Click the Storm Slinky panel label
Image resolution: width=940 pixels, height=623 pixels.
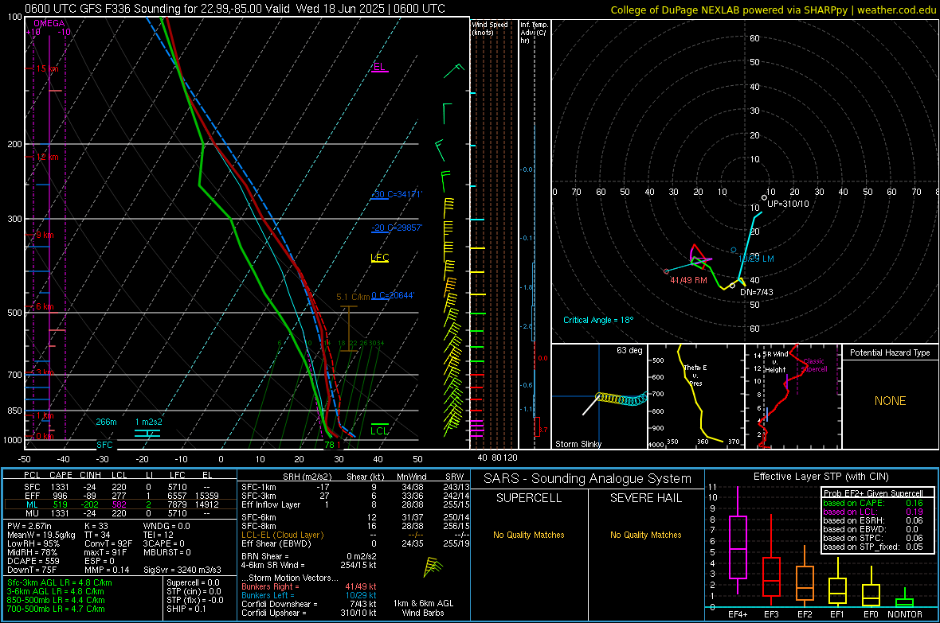tap(578, 444)
